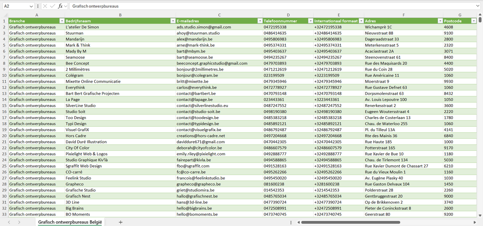Click the email cell alex@mandarijn.be
This screenshot has height=226, width=483.
195,39
